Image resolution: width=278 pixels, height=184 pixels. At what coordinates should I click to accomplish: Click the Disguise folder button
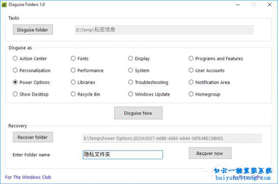[33, 30]
